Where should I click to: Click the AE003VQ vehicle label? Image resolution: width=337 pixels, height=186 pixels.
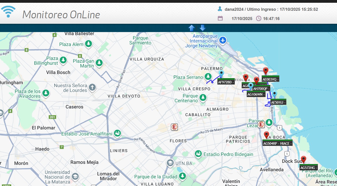point(270,79)
